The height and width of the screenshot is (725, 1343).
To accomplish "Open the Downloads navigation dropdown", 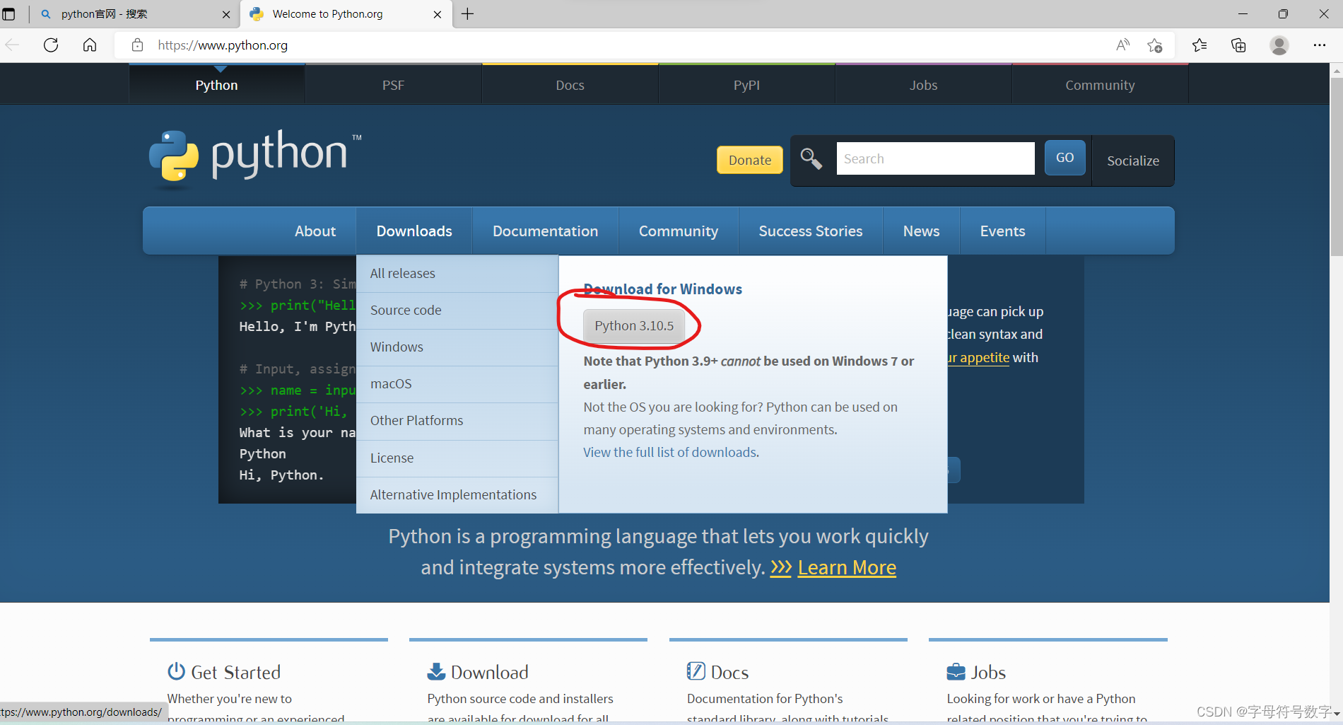I will [414, 231].
